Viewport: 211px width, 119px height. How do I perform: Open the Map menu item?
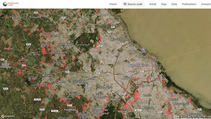[164, 4]
